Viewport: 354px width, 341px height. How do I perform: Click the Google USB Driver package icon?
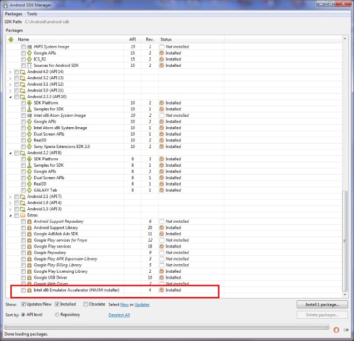(29, 278)
